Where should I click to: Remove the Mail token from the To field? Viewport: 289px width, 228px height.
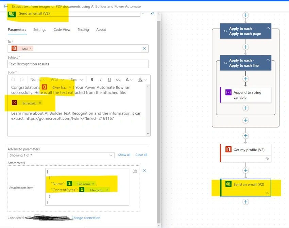pyautogui.click(x=31, y=49)
